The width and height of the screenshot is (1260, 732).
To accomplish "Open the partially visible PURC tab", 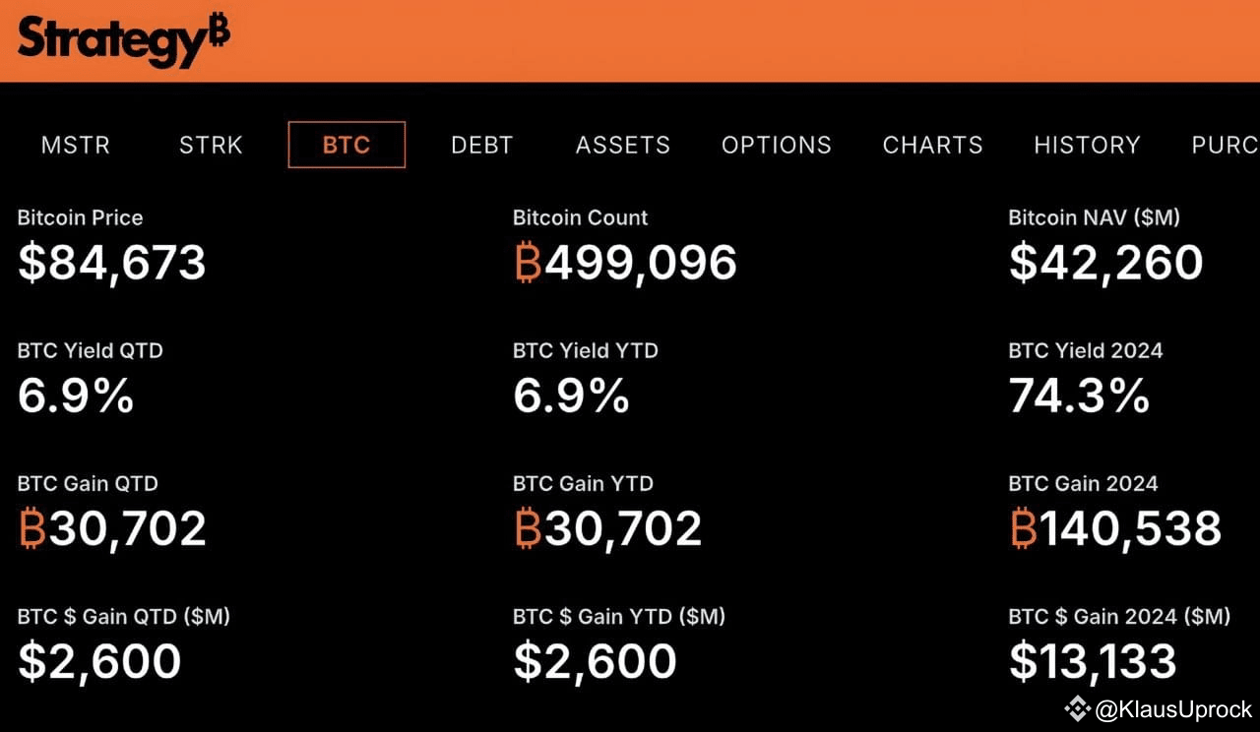I will click(x=1225, y=145).
